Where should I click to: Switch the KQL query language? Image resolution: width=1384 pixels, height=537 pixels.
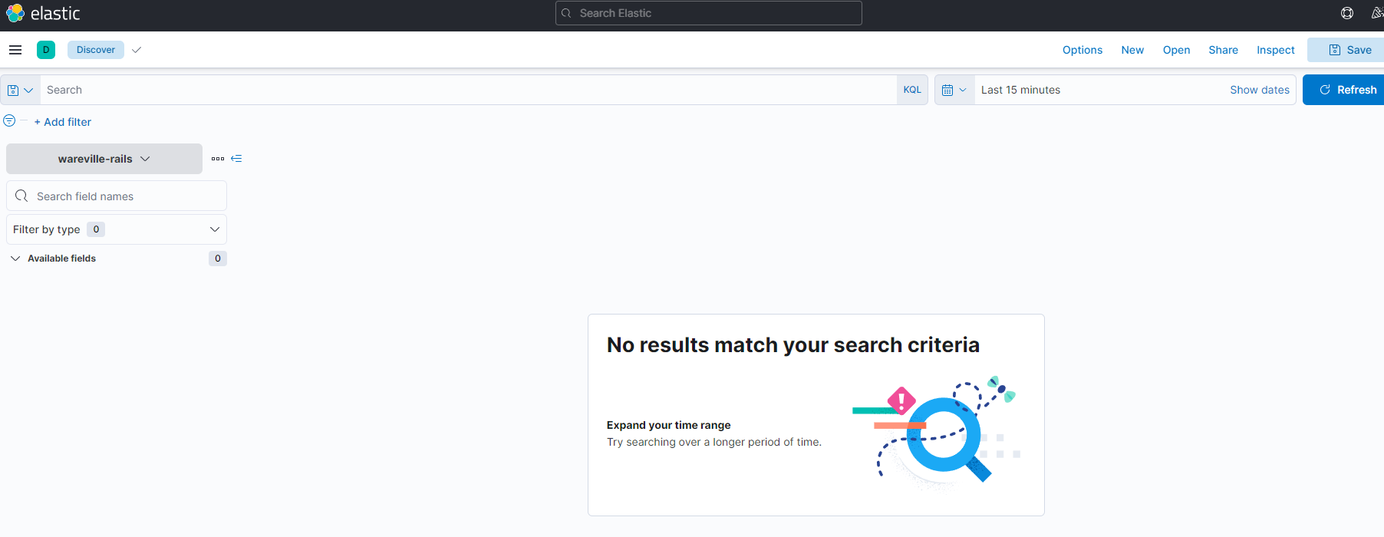pos(912,90)
